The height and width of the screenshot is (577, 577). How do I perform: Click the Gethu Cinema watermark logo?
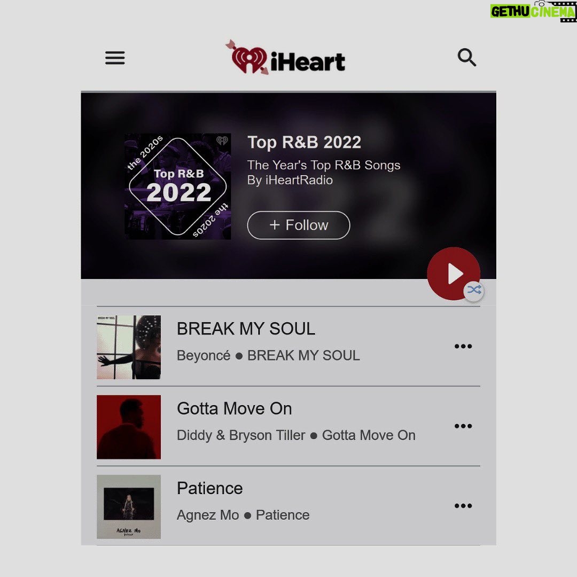[533, 11]
